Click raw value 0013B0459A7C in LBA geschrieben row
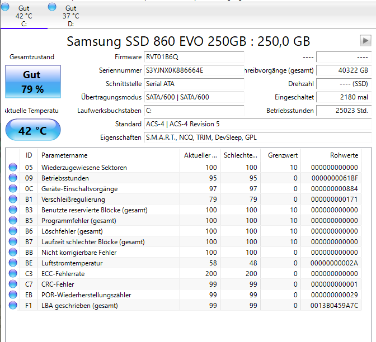 [x=334, y=306]
